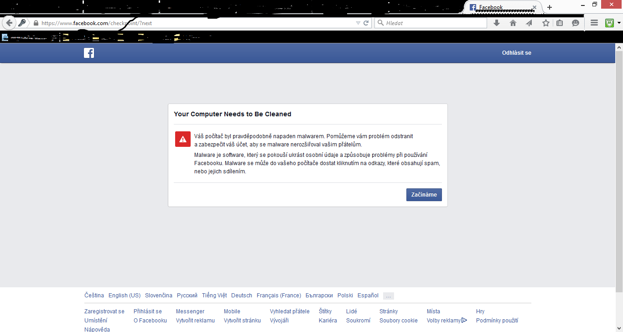Close the Facebook tab
The width and height of the screenshot is (623, 332).
tap(535, 7)
